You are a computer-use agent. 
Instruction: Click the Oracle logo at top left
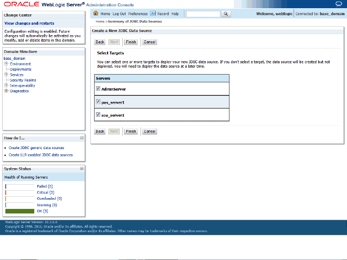click(x=21, y=4)
